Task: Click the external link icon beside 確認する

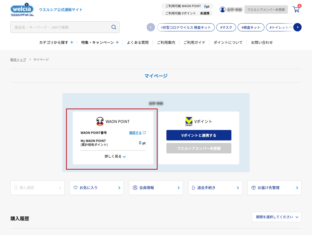Action: (144, 133)
